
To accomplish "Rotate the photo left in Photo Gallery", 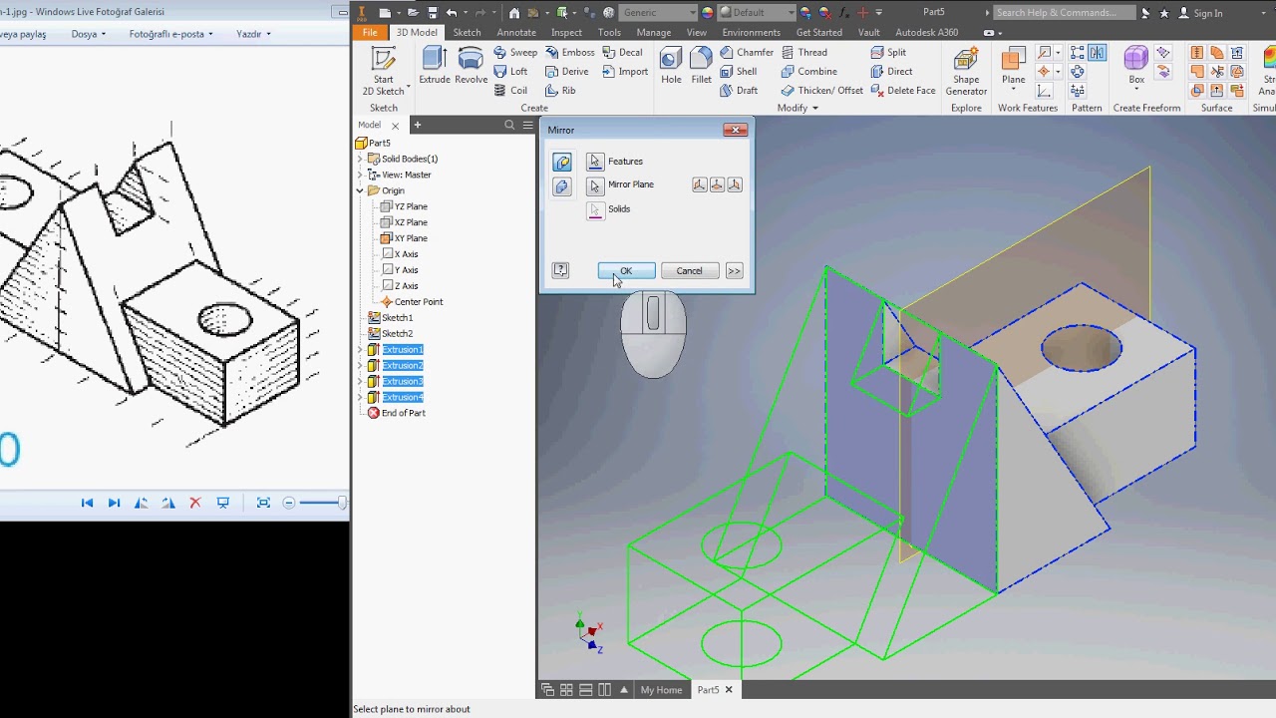I will click(x=141, y=504).
